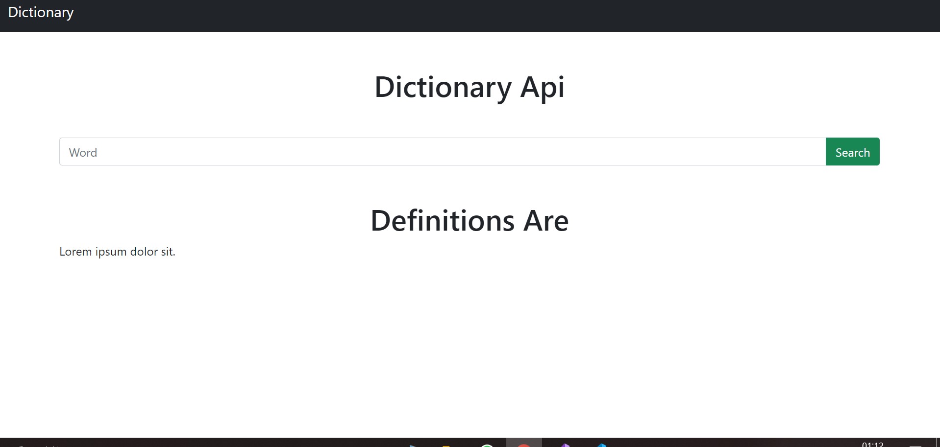This screenshot has width=940, height=447.
Task: Click the Dictionary Api page heading
Action: (x=469, y=88)
